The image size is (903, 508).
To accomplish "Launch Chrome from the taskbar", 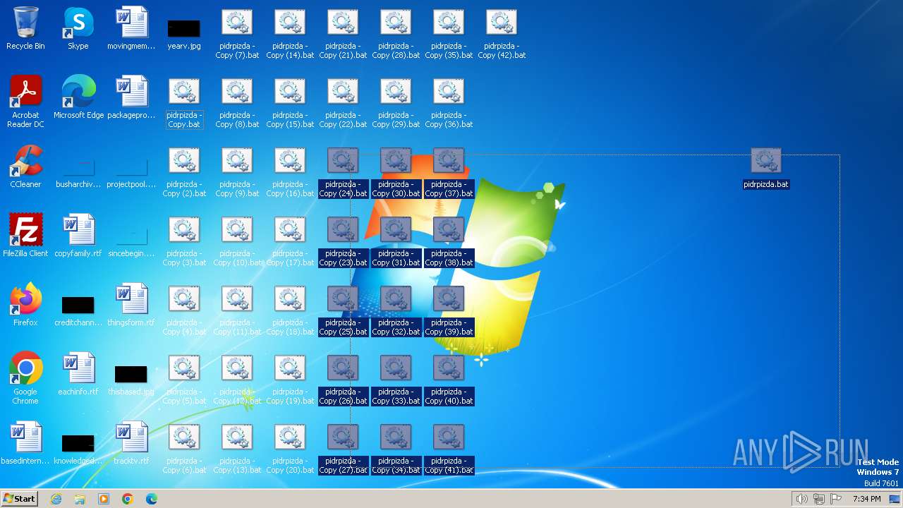I will 128,499.
